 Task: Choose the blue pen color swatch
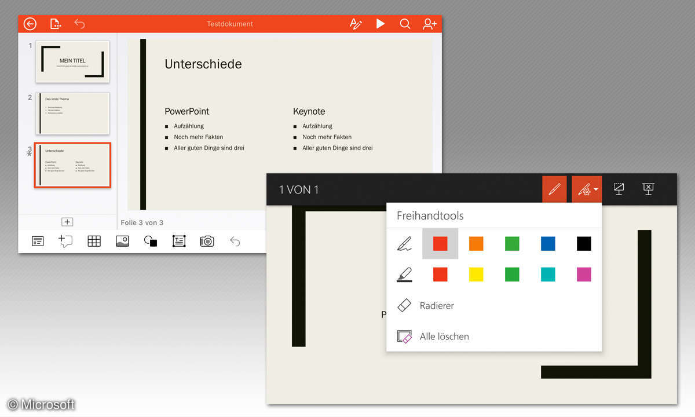(x=548, y=244)
